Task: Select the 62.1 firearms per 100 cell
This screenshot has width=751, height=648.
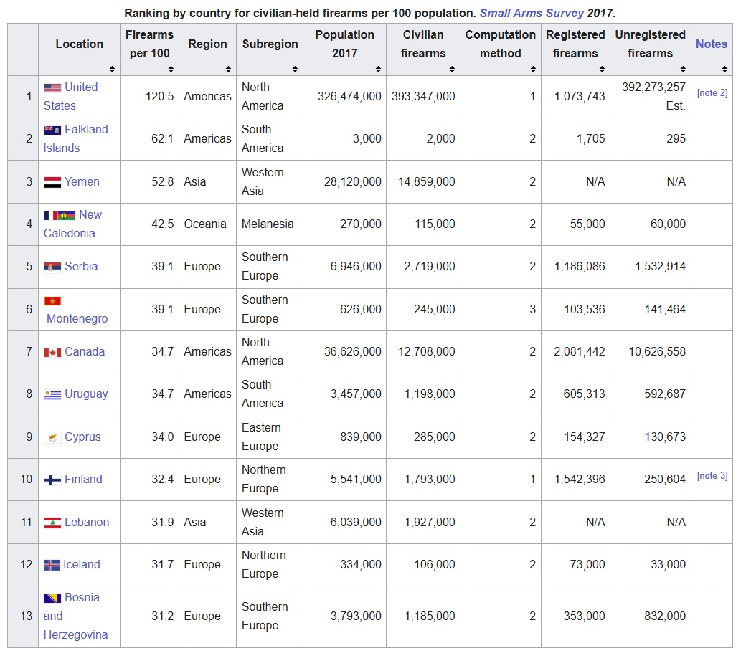Action: click(149, 139)
